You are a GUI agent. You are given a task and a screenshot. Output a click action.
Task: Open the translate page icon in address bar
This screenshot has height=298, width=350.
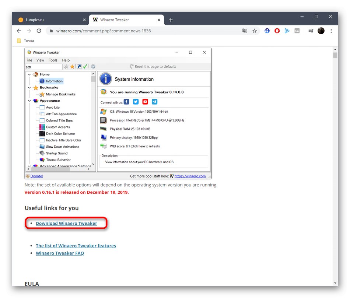point(245,31)
